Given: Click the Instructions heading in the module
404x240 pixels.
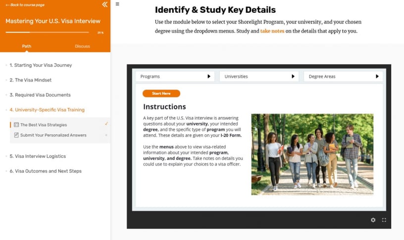Looking at the screenshot, I should (x=164, y=107).
